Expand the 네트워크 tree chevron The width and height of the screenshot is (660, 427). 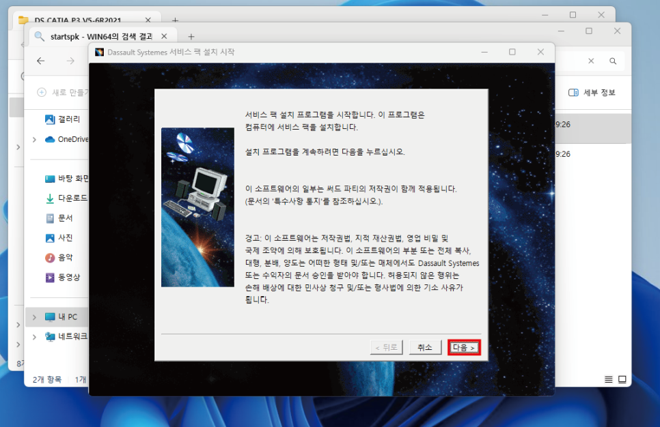click(35, 337)
